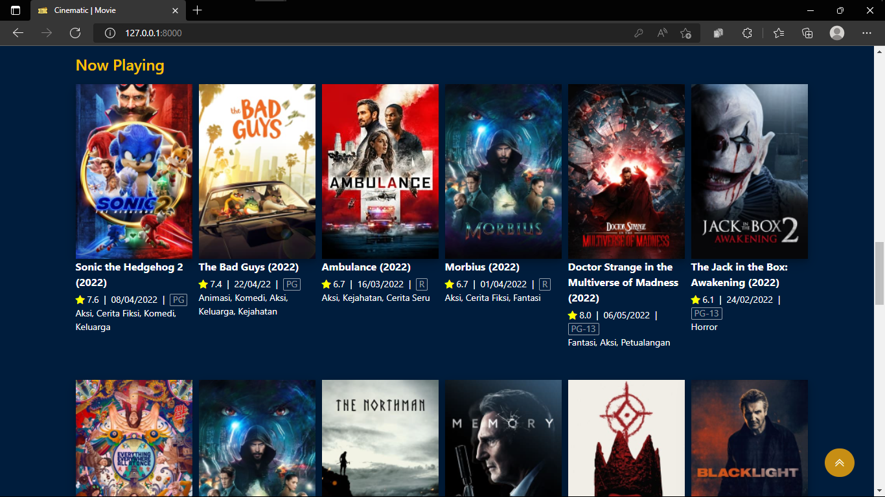Open the Favorites list
Viewport: 885px width, 497px height.
tap(779, 33)
